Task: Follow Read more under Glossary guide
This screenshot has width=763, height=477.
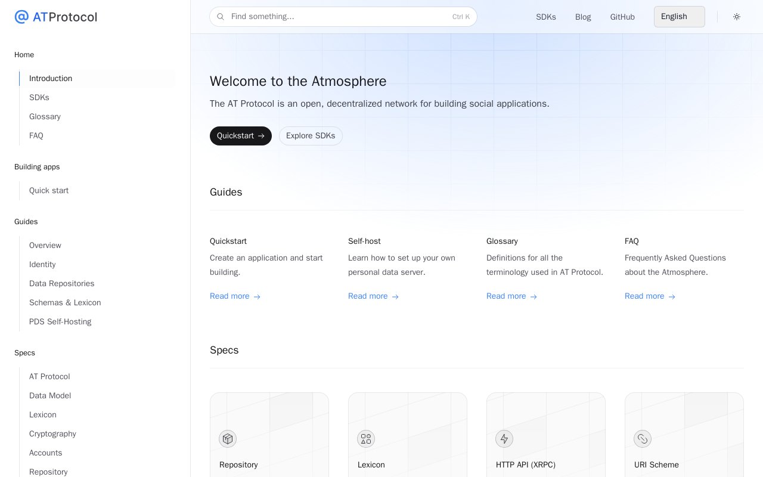Action: (x=512, y=296)
